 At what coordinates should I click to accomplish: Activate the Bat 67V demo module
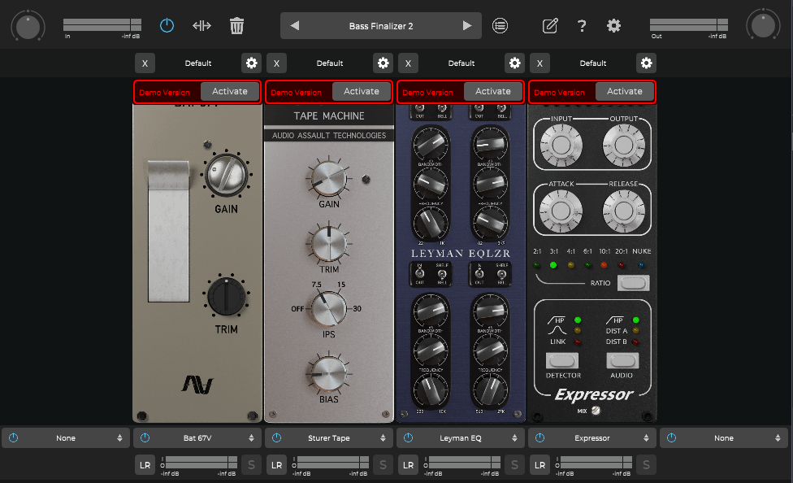pyautogui.click(x=230, y=92)
